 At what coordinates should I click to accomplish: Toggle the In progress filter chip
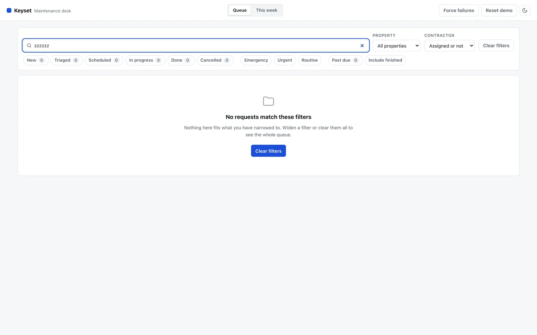coord(145,60)
